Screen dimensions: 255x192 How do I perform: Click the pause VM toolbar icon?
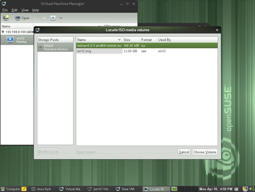pos(44,18)
